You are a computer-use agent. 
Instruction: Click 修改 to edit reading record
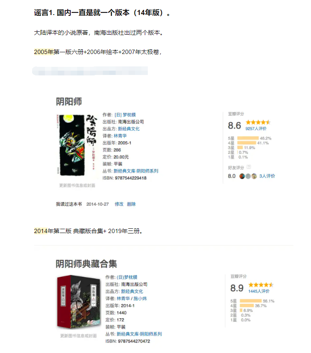[x=119, y=204]
